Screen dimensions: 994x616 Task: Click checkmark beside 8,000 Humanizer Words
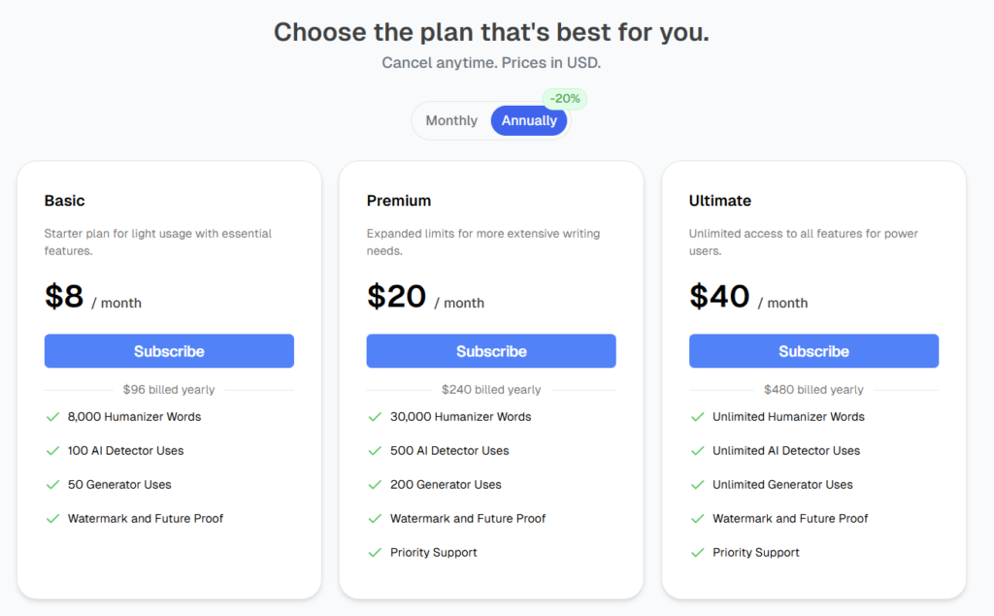click(53, 417)
